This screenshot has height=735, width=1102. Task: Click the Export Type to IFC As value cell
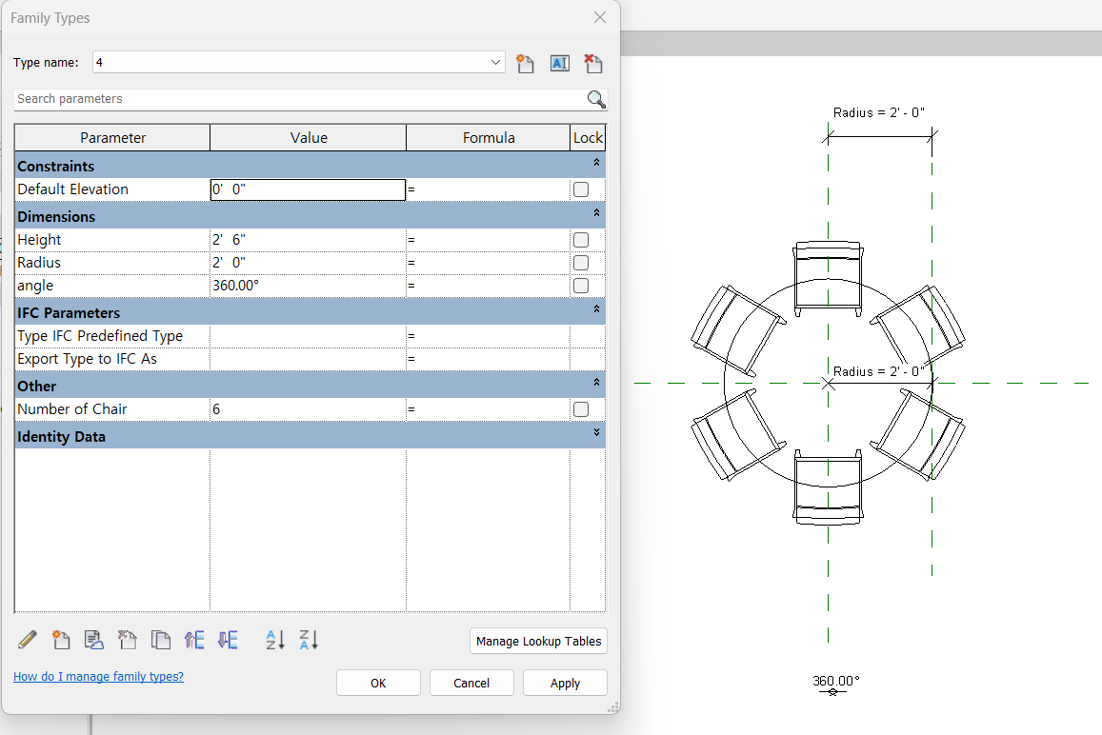click(x=308, y=359)
